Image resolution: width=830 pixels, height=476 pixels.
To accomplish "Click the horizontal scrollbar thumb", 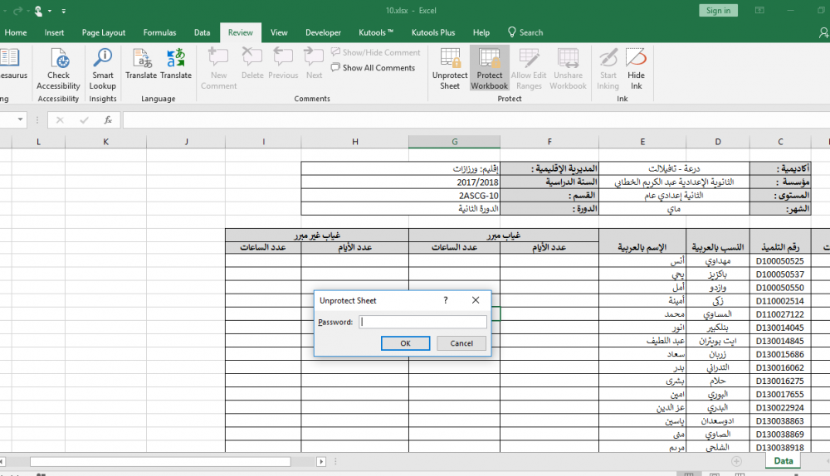I will pyautogui.click(x=160, y=462).
